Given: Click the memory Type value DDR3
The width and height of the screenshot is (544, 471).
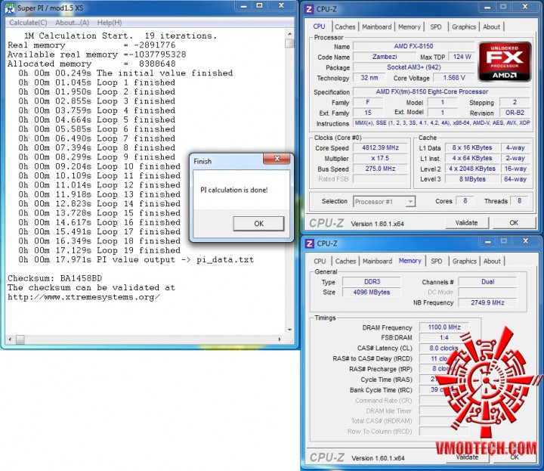Looking at the screenshot, I should coord(372,281).
